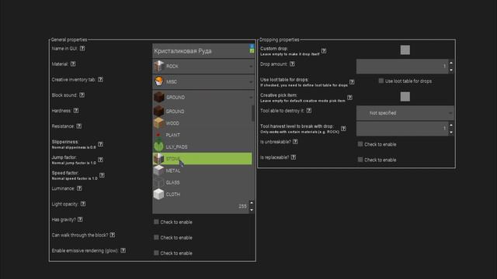Select LILY_PADS in the block sound list
497x279 pixels.
pos(202,146)
